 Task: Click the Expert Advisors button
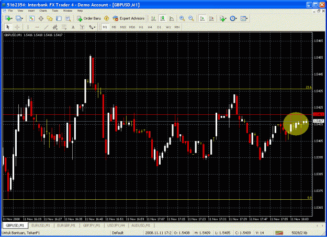pyautogui.click(x=129, y=18)
